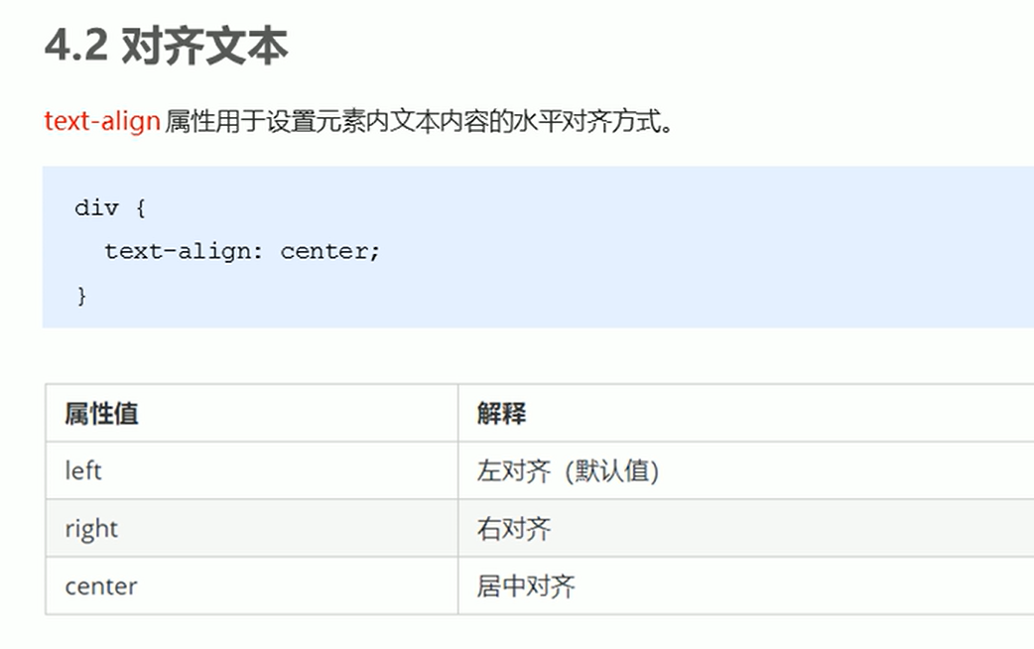Click the "center" table cell
The image size is (1034, 649).
click(100, 586)
